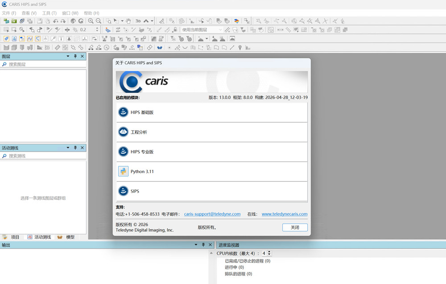The height and width of the screenshot is (284, 446).
Task: Open the 文件 (F) menu
Action: [x=9, y=13]
